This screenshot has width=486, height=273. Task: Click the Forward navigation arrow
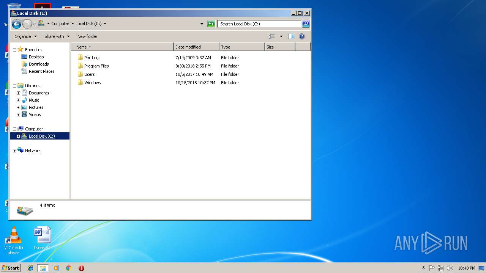point(27,24)
